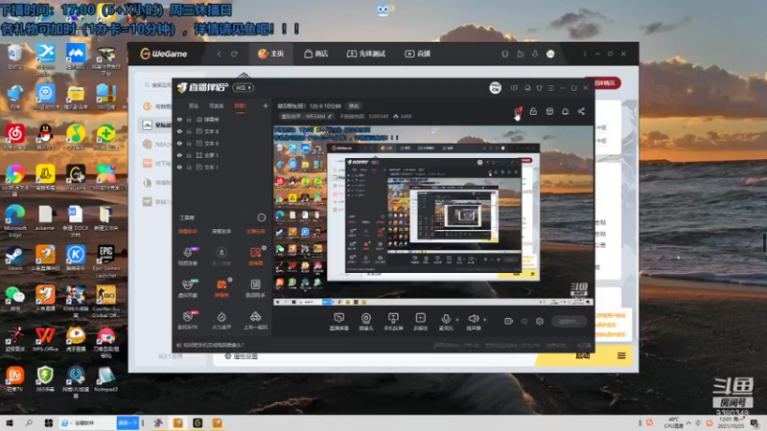Click the lock icon in stream toolbar
This screenshot has height=431, width=767.
533,111
